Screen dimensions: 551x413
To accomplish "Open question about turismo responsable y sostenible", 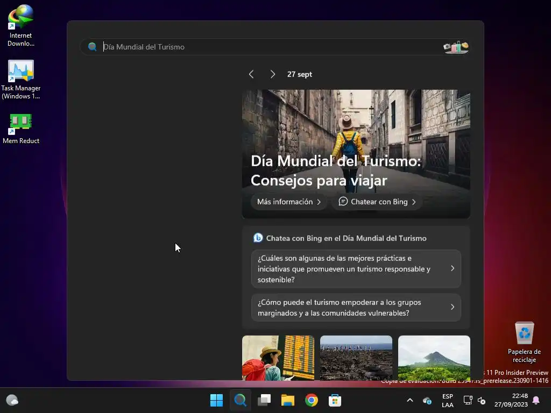I will tap(356, 269).
